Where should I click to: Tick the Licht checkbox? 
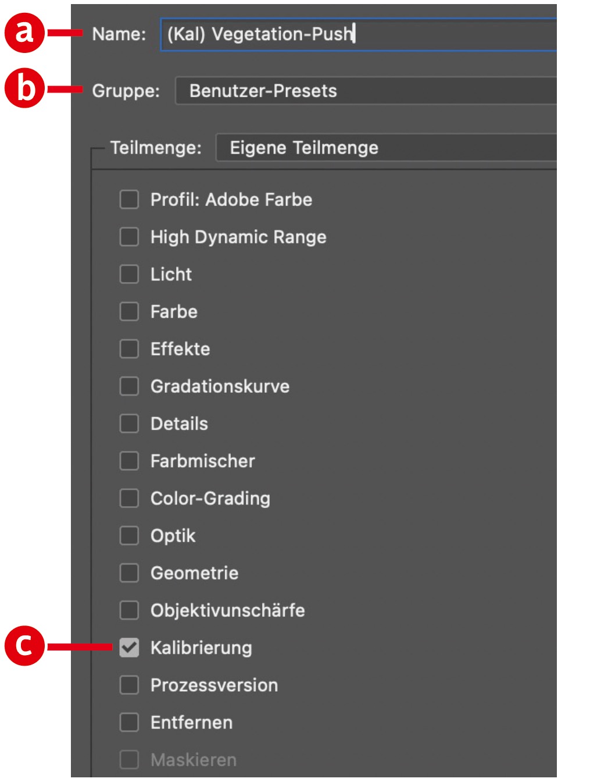point(129,274)
